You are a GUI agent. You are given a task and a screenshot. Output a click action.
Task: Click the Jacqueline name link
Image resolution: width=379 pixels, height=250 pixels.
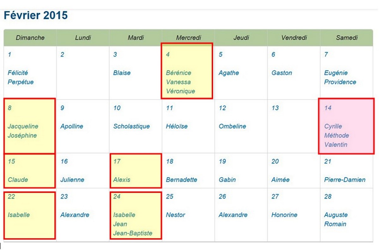[x=23, y=126]
